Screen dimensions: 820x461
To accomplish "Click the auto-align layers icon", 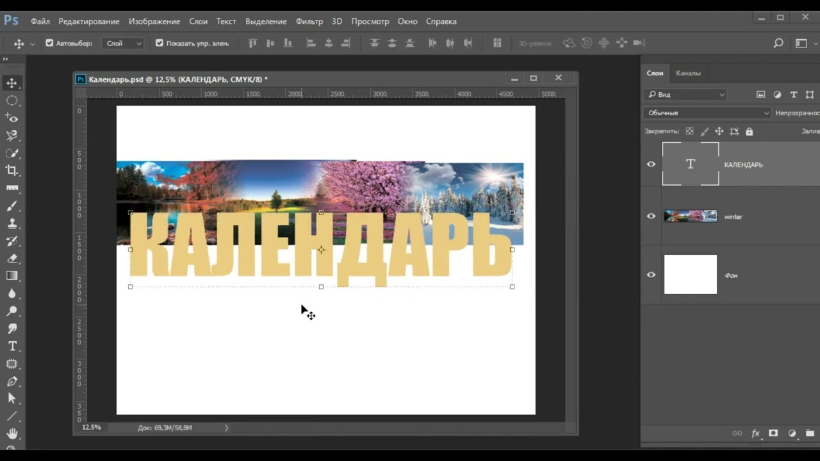I will [497, 43].
